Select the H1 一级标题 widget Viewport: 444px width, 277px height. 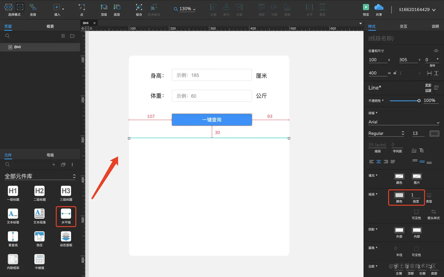(13, 193)
